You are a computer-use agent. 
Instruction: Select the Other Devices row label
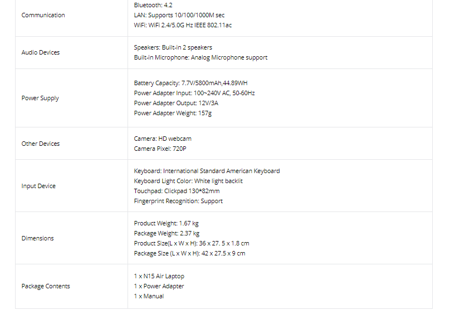[x=41, y=144]
